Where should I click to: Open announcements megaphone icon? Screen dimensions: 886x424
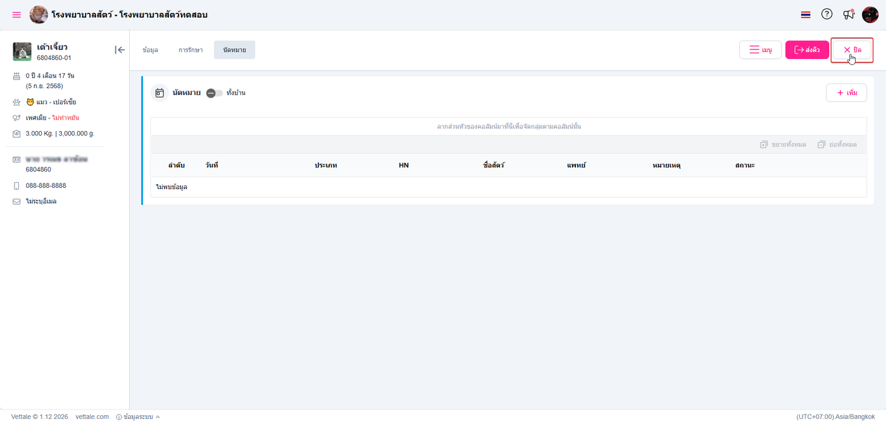(x=849, y=14)
